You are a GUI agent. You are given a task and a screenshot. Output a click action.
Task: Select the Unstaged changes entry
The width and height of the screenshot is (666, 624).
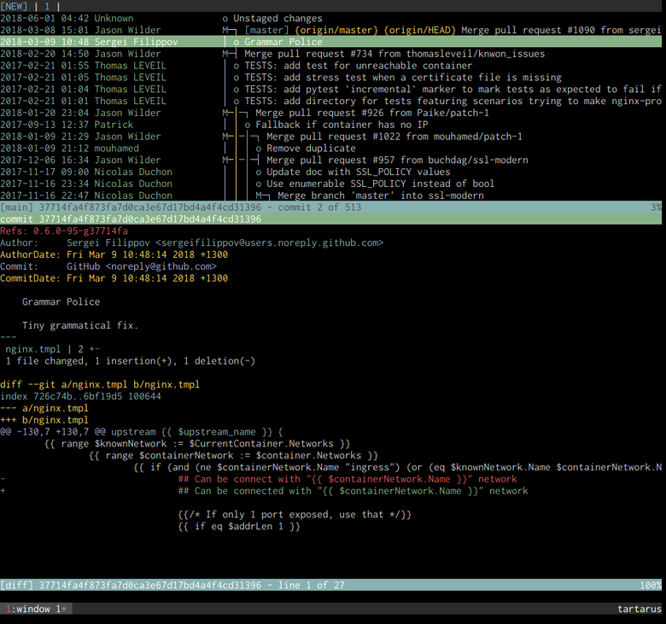coord(277,18)
